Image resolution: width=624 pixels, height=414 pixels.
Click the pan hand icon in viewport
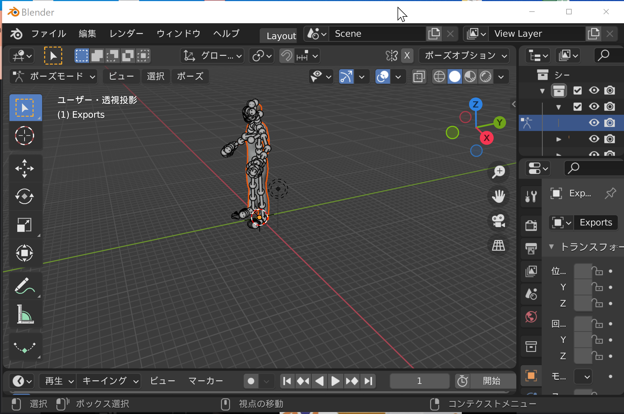click(498, 196)
